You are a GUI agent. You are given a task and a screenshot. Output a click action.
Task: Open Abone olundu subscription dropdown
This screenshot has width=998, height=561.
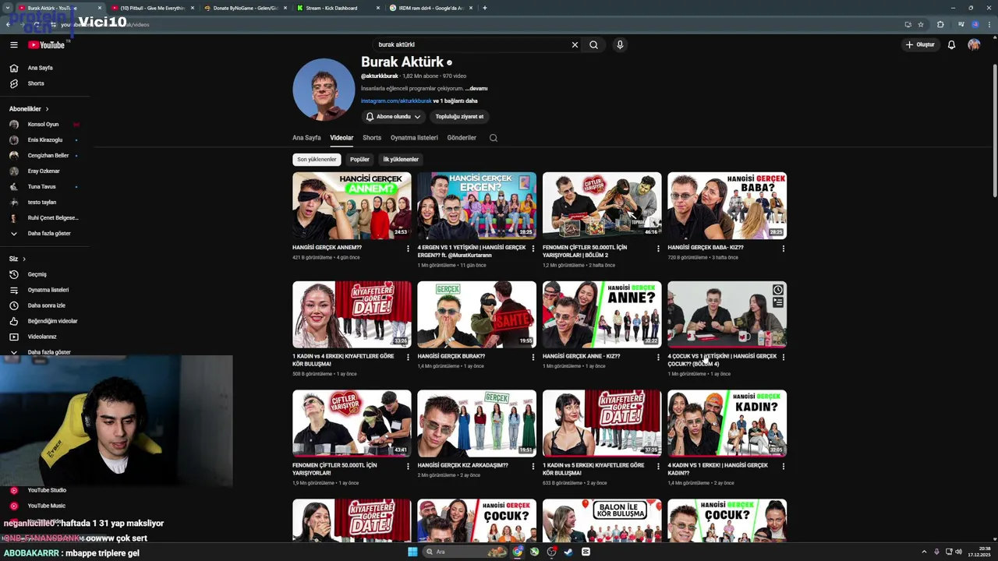(x=394, y=117)
